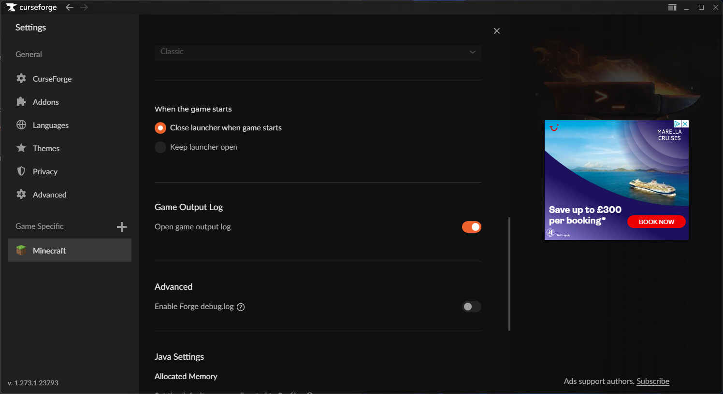Maximize the CurseForge window

pos(701,7)
